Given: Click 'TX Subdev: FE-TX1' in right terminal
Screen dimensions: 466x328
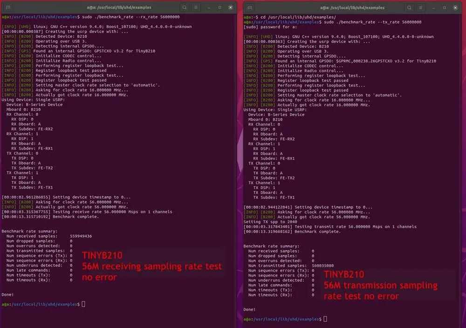Looking at the screenshot, I should (274, 198).
